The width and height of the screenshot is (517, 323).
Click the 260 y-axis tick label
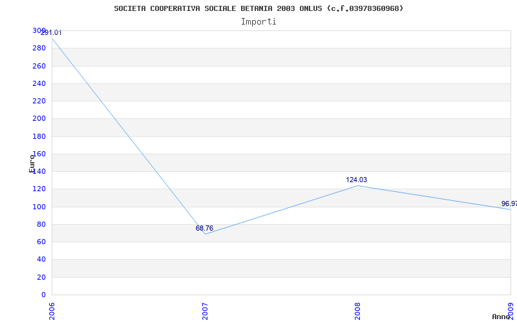point(39,66)
